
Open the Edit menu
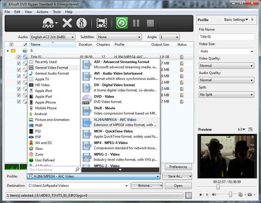coord(17,12)
